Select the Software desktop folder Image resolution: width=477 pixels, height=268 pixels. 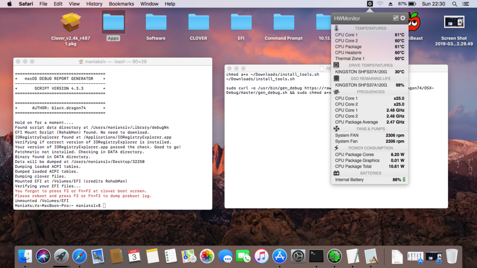156,26
